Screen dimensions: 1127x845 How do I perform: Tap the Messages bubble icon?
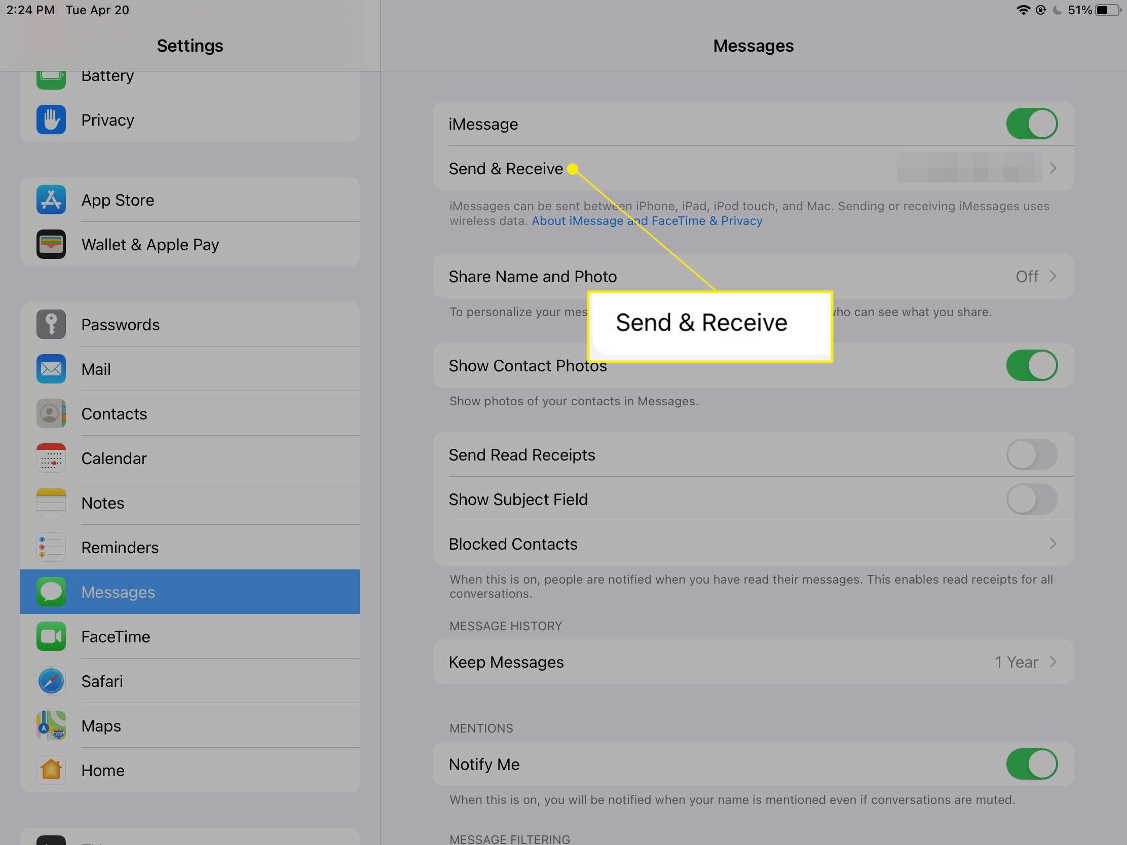coord(51,592)
